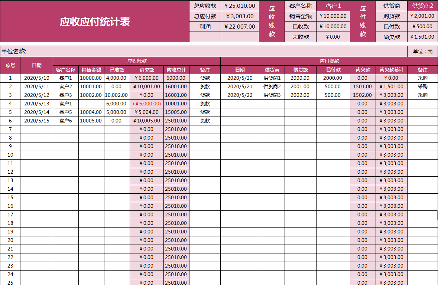
Task: Click the summary 尚欠款 value ¥1,501.00
Action: pyautogui.click(x=422, y=37)
